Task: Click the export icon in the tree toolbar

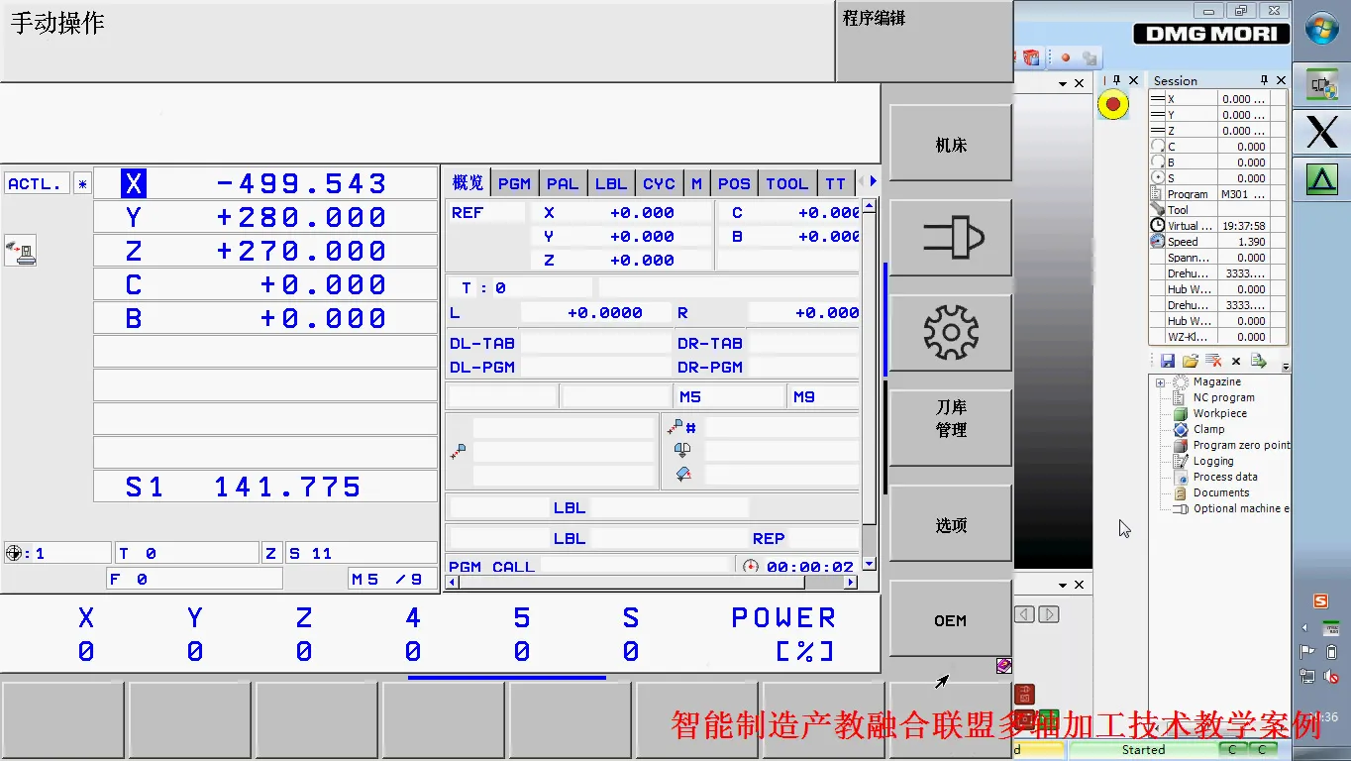Action: pyautogui.click(x=1259, y=361)
